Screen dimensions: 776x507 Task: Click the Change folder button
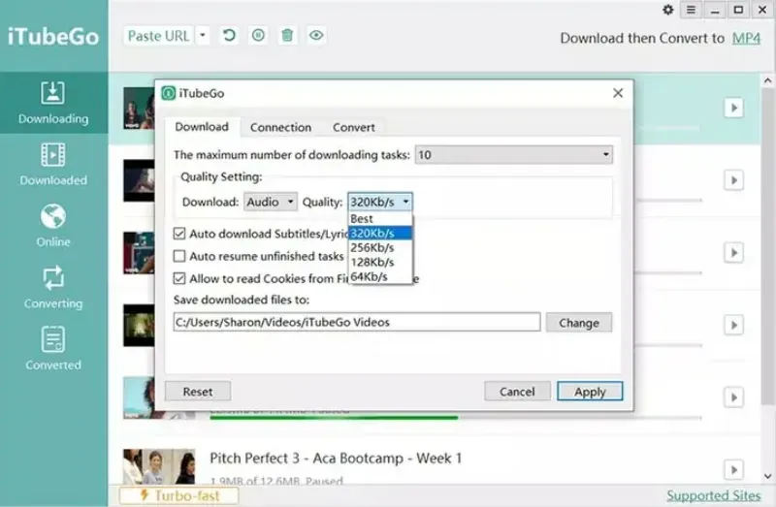click(x=579, y=323)
